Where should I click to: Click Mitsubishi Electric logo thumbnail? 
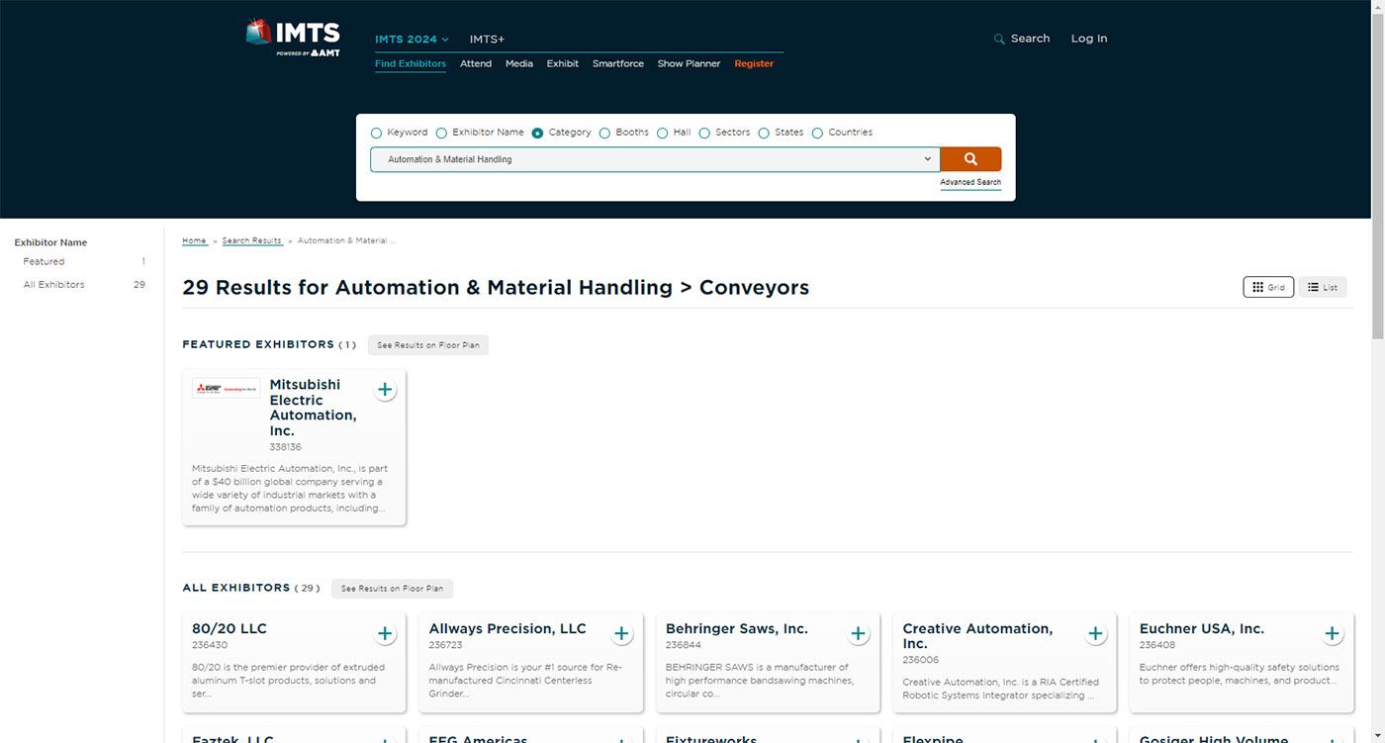(x=227, y=389)
